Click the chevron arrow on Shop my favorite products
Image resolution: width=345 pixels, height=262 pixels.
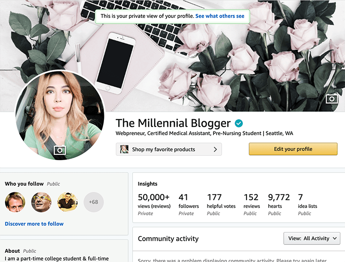coord(215,149)
